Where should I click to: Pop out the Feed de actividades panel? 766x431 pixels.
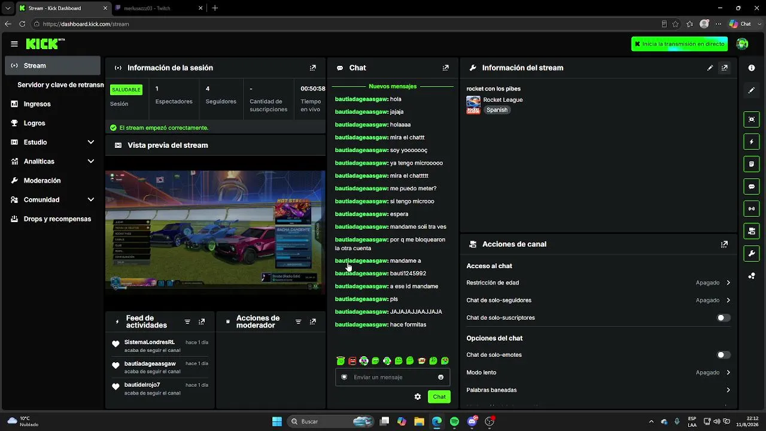point(202,322)
